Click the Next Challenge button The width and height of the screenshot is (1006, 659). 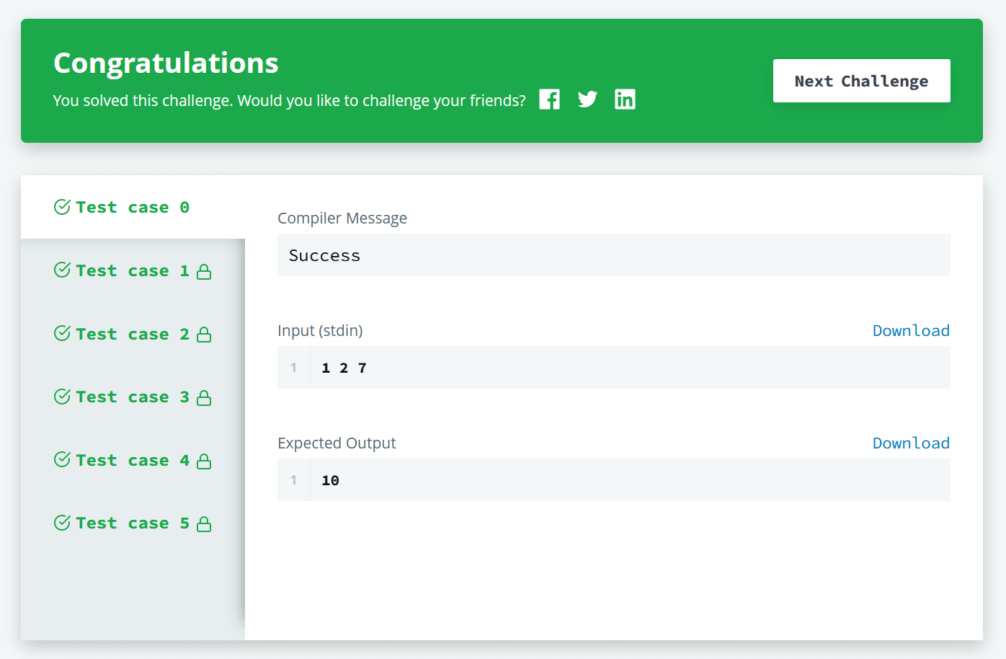click(x=861, y=81)
